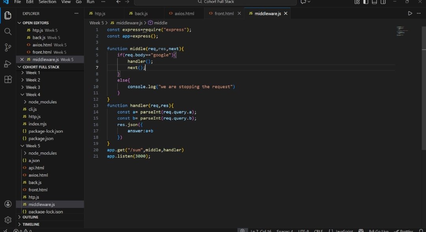The height and width of the screenshot is (232, 426).
Task: Expand node_modules under Week 4
Action: click(x=25, y=102)
